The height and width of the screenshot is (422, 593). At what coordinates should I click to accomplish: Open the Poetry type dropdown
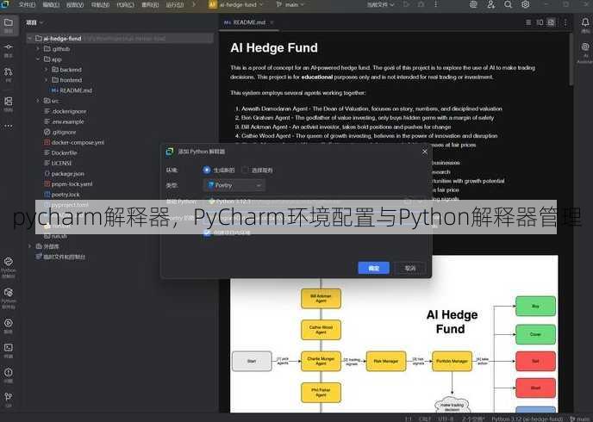point(234,185)
